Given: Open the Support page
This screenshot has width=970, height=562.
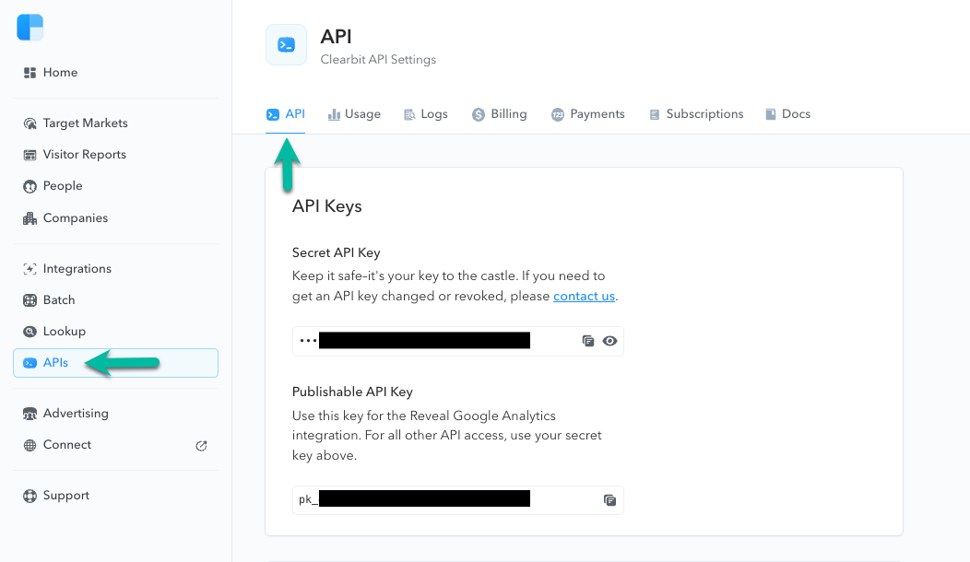Looking at the screenshot, I should 66,496.
